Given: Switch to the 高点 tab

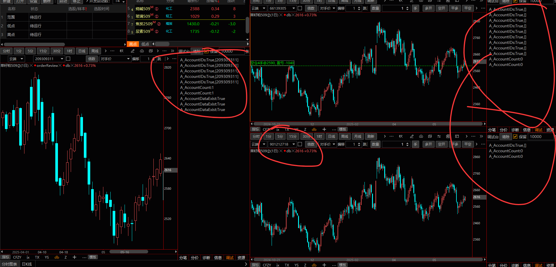Looking at the screenshot, I should click(x=133, y=44).
